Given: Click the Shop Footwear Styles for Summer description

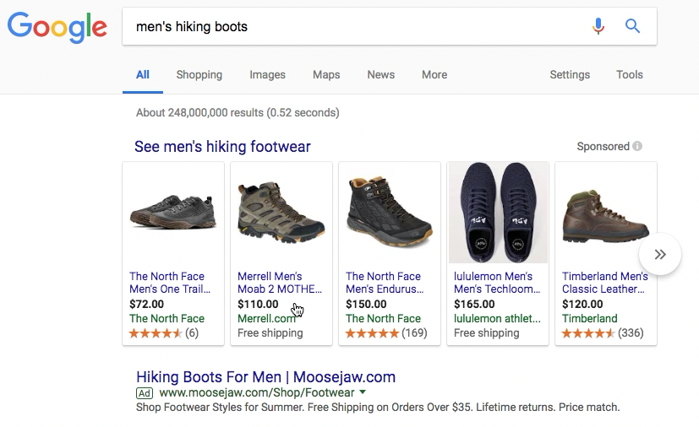Looking at the screenshot, I should (378, 407).
